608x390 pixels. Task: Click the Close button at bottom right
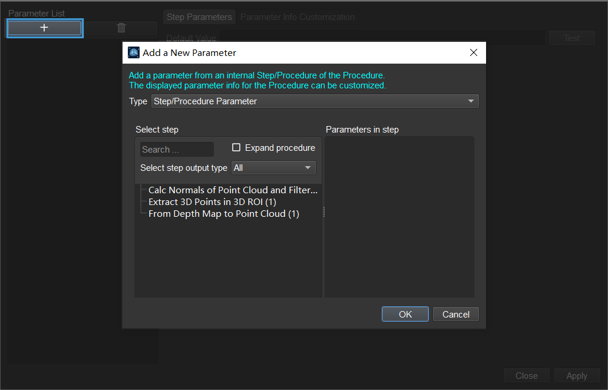(526, 376)
